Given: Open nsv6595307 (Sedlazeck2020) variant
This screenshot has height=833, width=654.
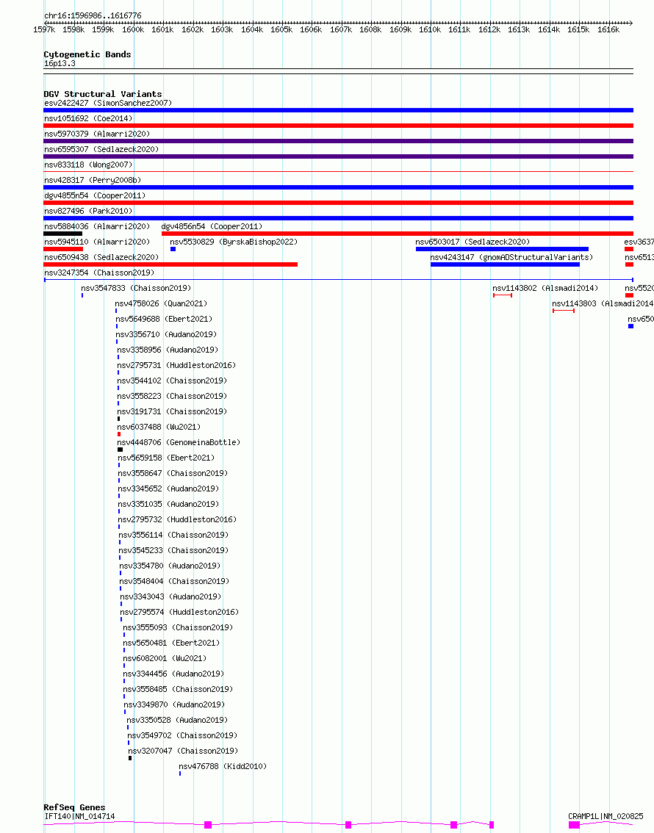Looking at the screenshot, I should [101, 149].
